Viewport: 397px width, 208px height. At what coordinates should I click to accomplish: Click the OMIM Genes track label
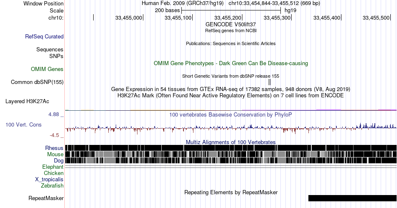click(47, 69)
